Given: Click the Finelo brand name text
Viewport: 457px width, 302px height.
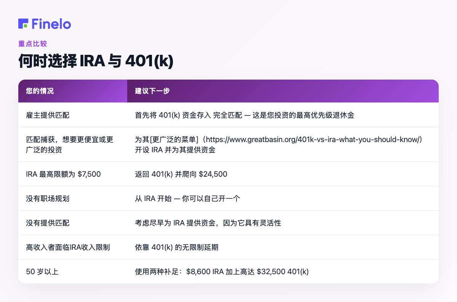Looking at the screenshot, I should point(51,24).
